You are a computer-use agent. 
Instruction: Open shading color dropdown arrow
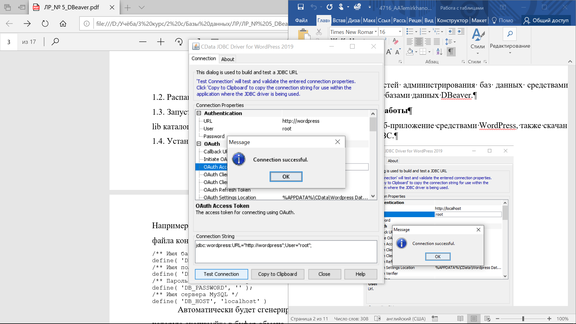coord(416,52)
